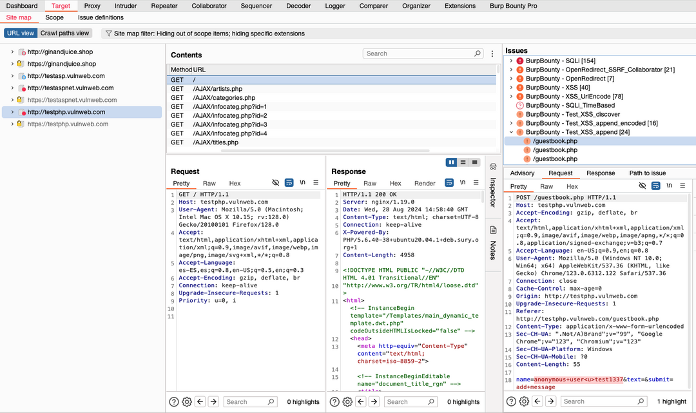Collapse BurpBounty - Test_XSS_append [24] group
The height and width of the screenshot is (413, 696).
pos(511,132)
